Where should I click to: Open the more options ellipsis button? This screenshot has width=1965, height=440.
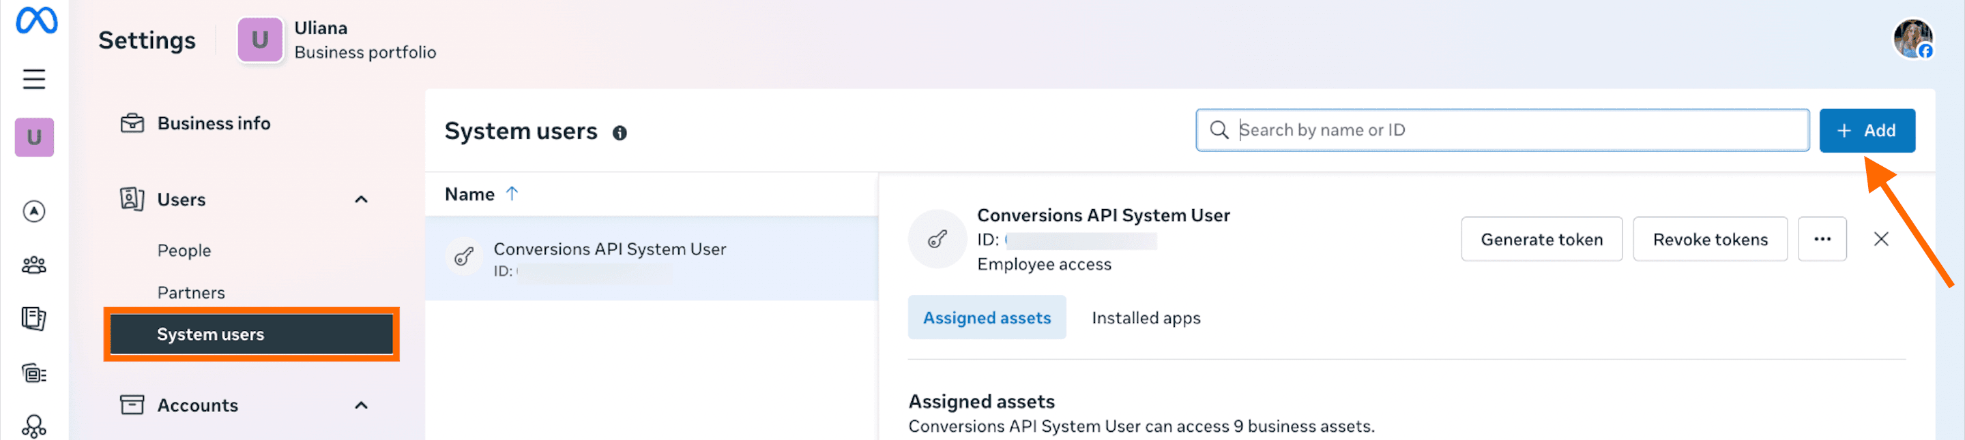click(x=1822, y=239)
